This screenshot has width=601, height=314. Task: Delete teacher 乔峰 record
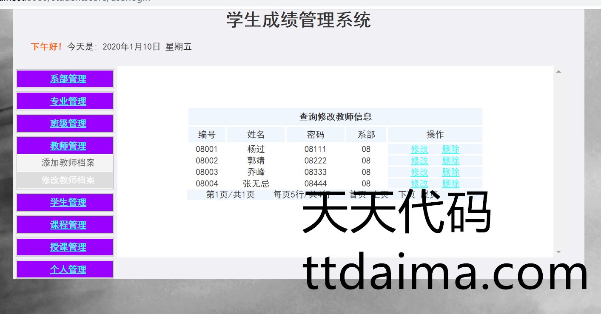[450, 172]
